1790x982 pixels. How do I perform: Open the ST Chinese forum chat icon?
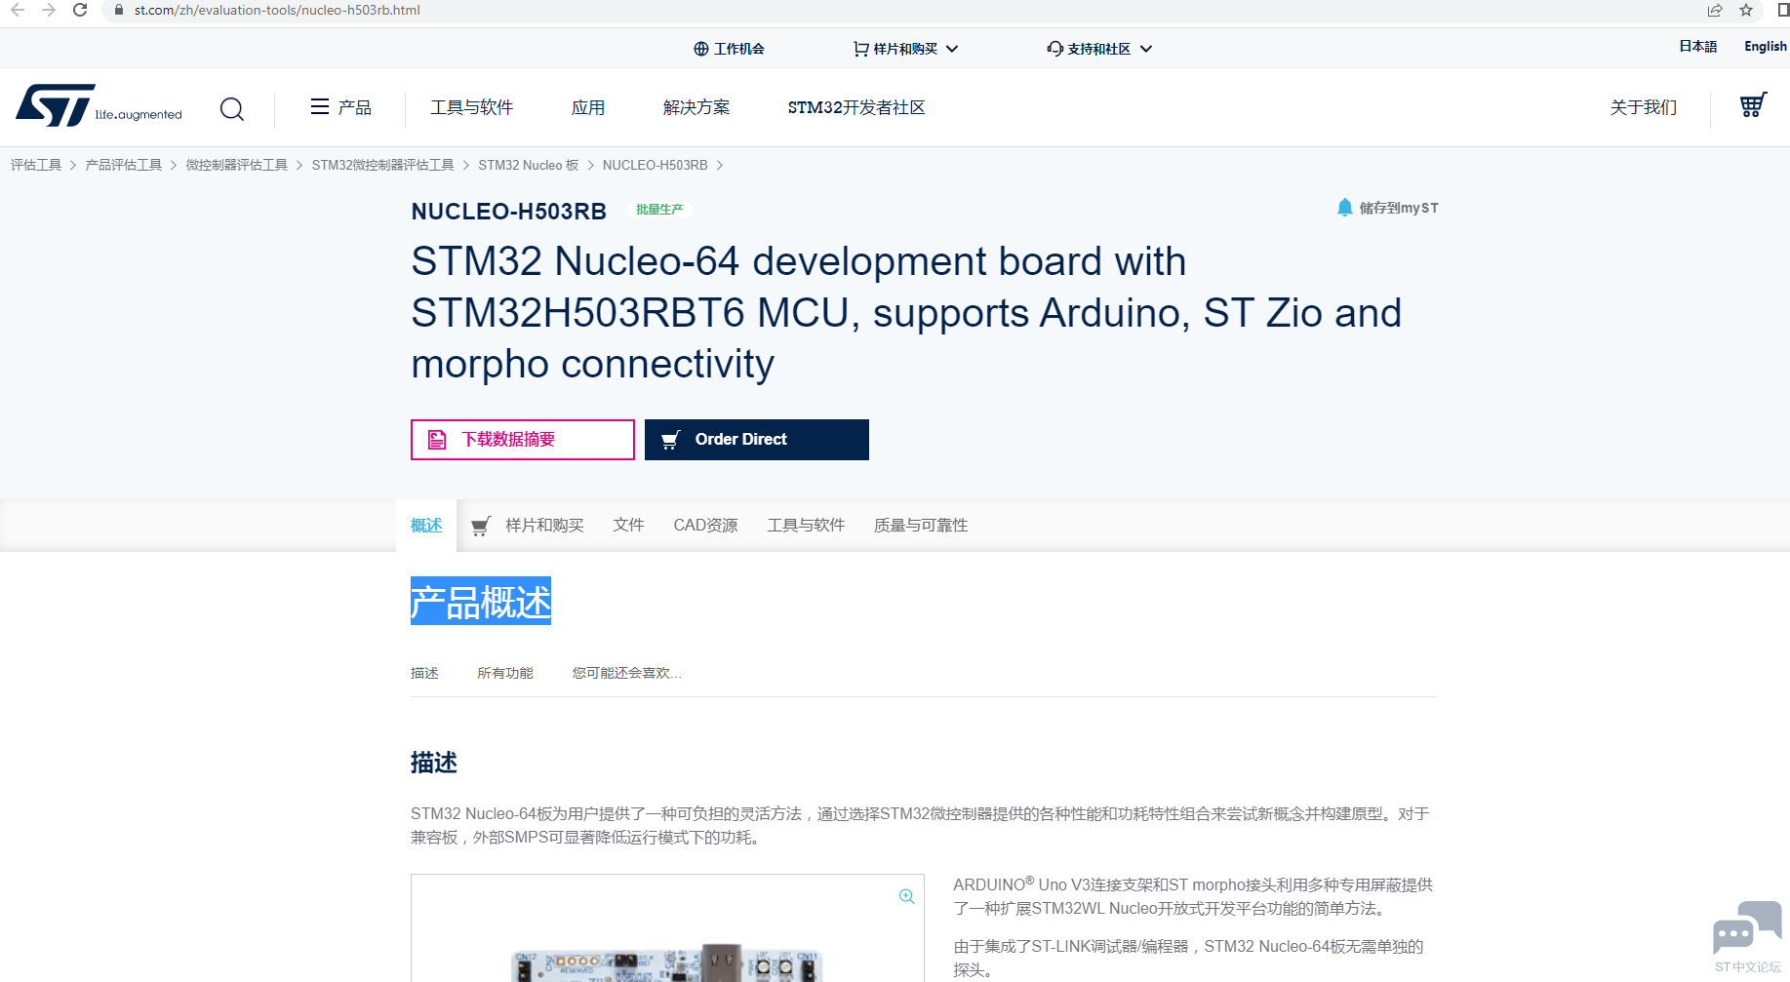click(1747, 936)
